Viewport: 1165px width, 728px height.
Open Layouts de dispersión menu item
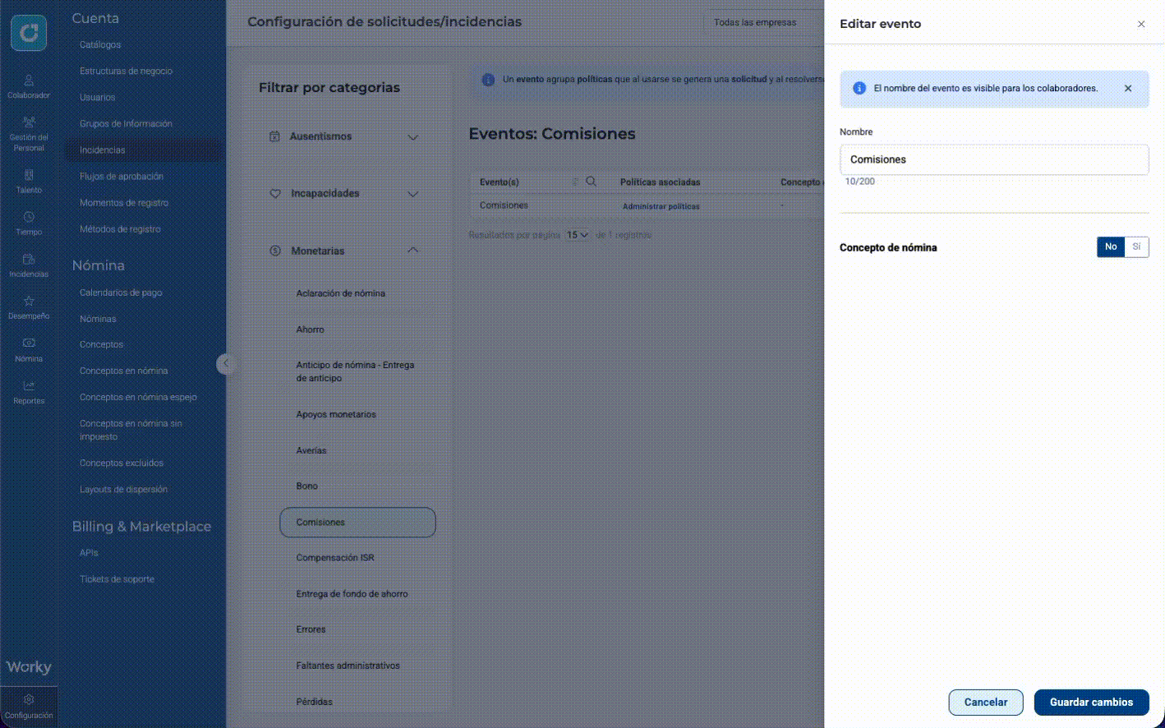(123, 489)
